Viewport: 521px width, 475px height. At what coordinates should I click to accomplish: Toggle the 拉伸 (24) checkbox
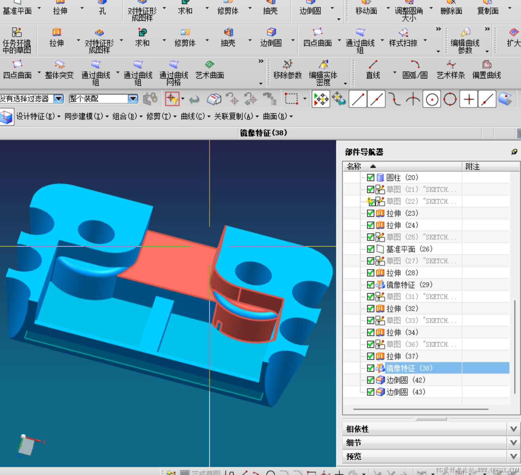point(370,225)
